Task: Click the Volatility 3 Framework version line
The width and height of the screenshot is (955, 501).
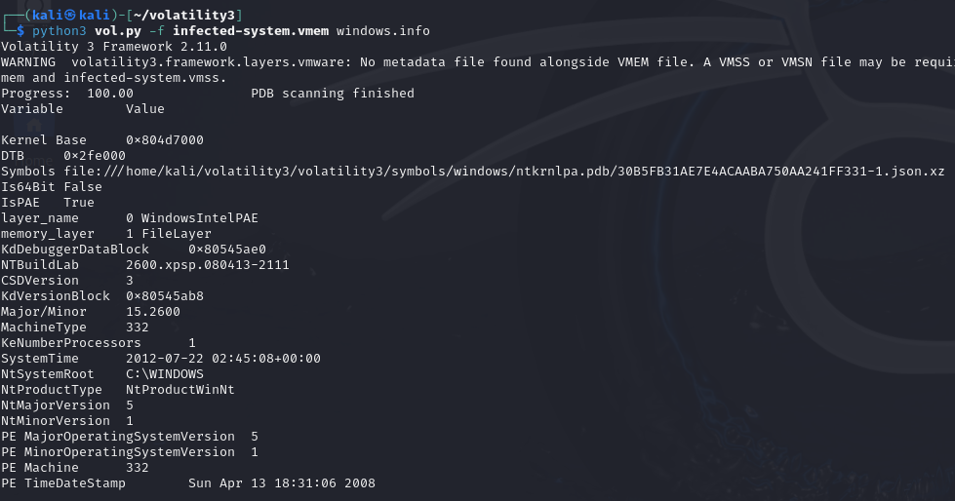Action: point(114,46)
